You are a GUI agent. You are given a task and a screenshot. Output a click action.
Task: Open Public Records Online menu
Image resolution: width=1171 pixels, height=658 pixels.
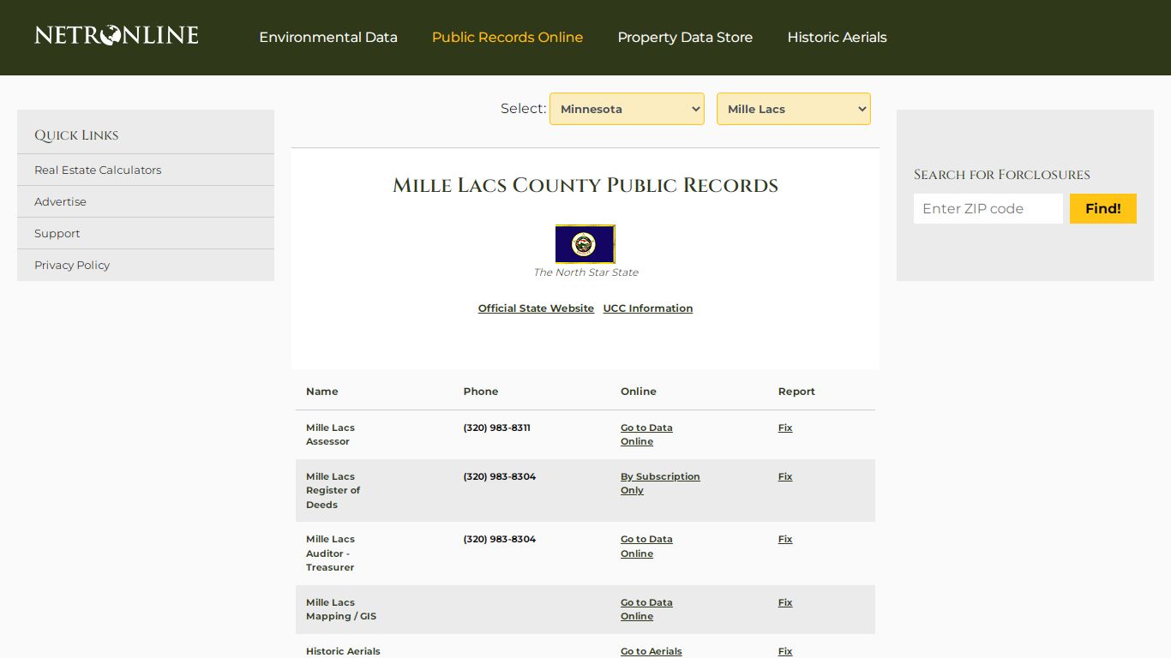(x=507, y=38)
